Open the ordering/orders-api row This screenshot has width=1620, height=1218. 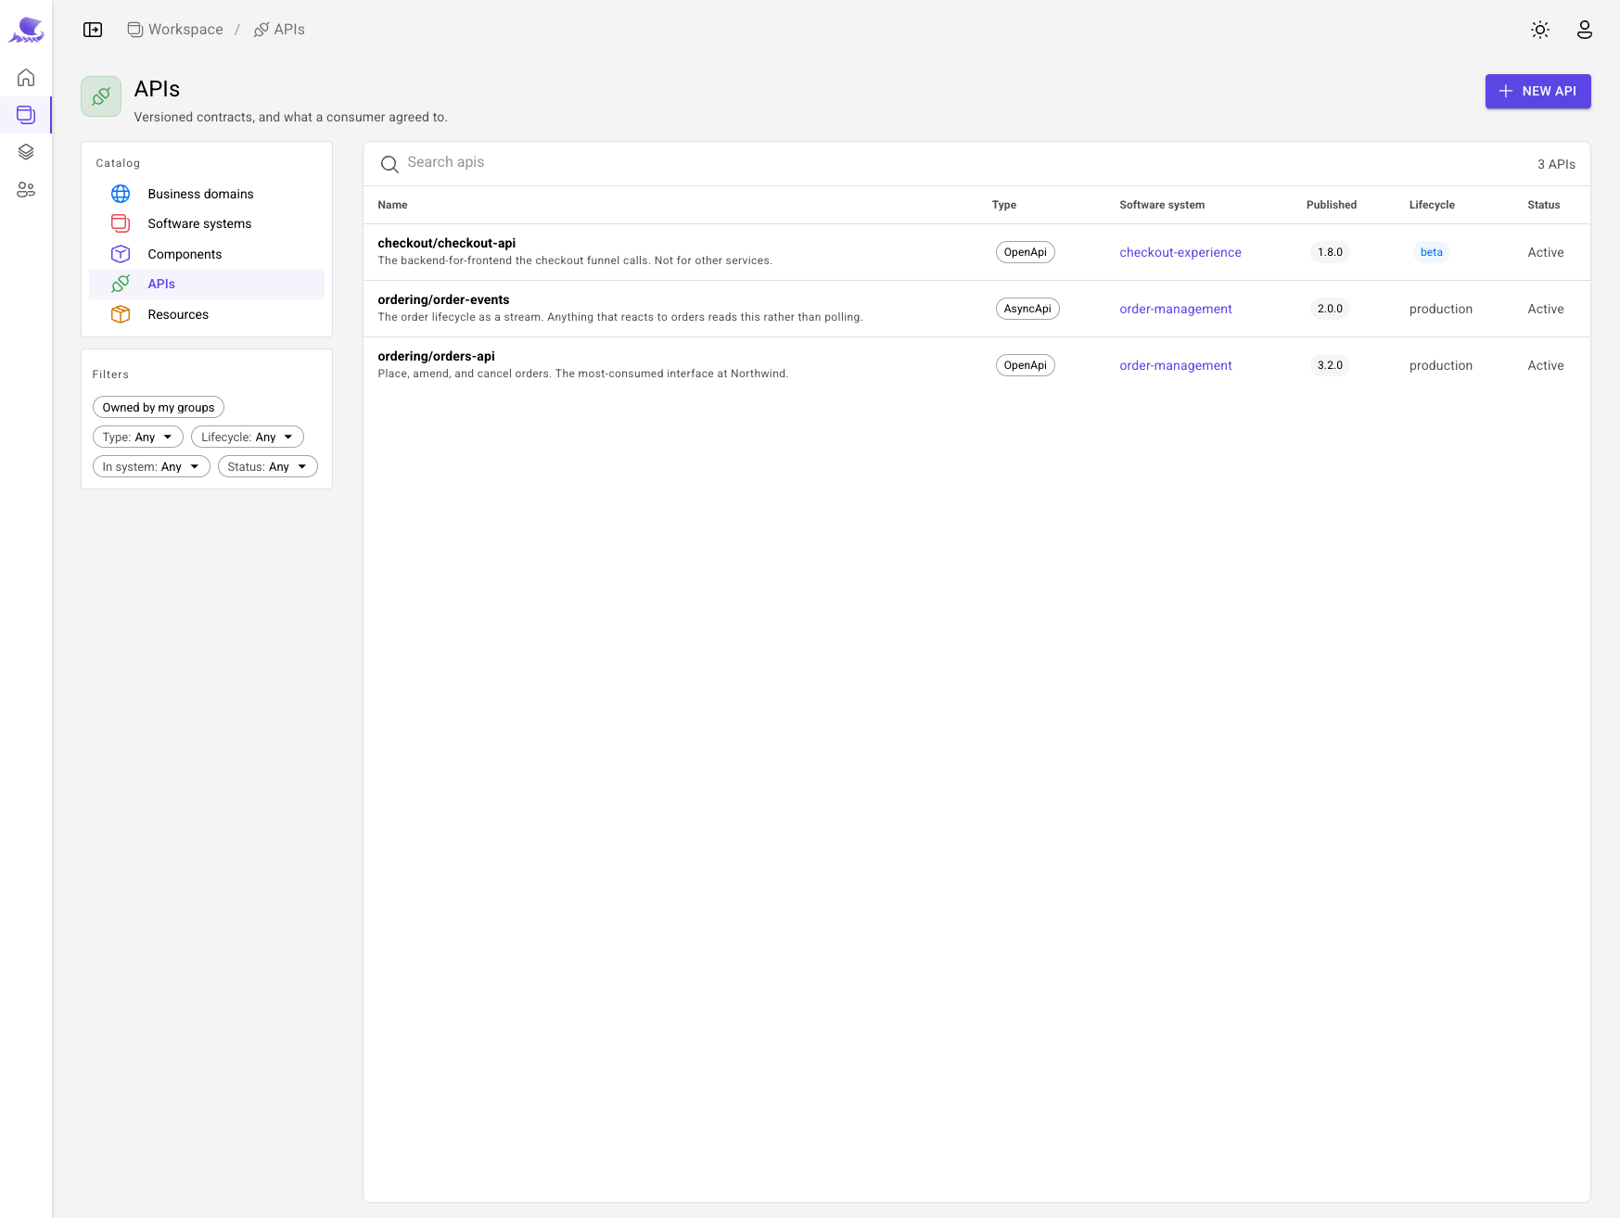point(976,365)
